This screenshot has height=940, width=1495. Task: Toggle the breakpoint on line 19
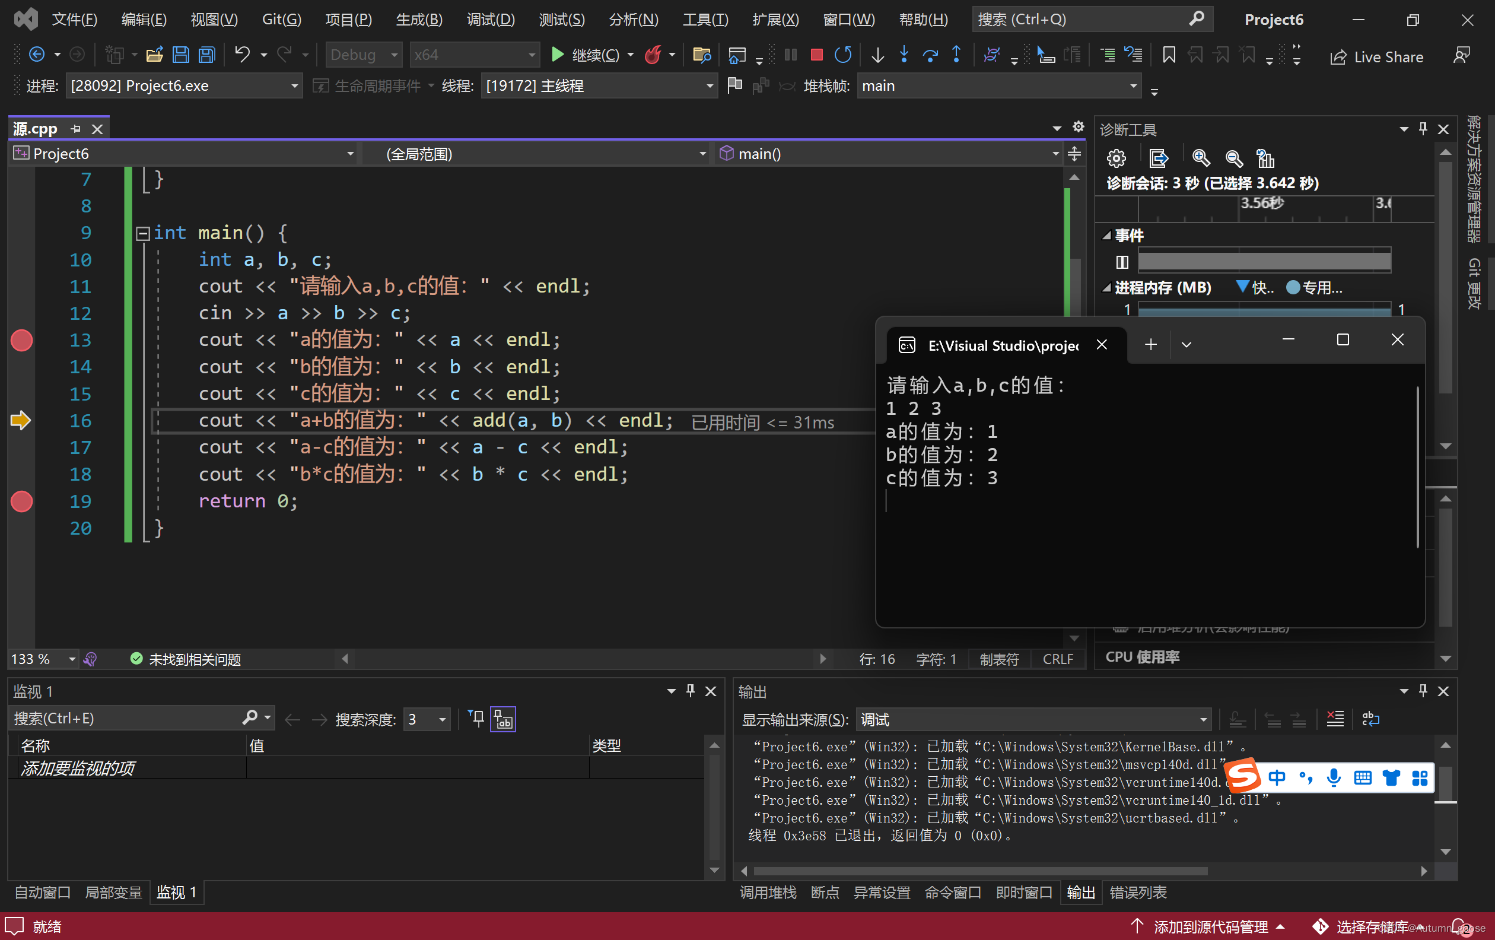pyautogui.click(x=22, y=501)
